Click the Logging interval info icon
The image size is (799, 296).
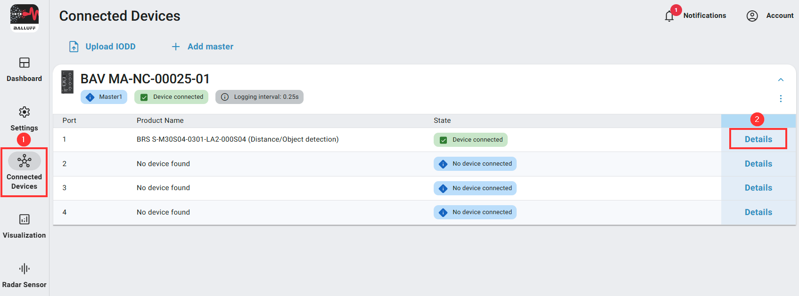(x=225, y=97)
